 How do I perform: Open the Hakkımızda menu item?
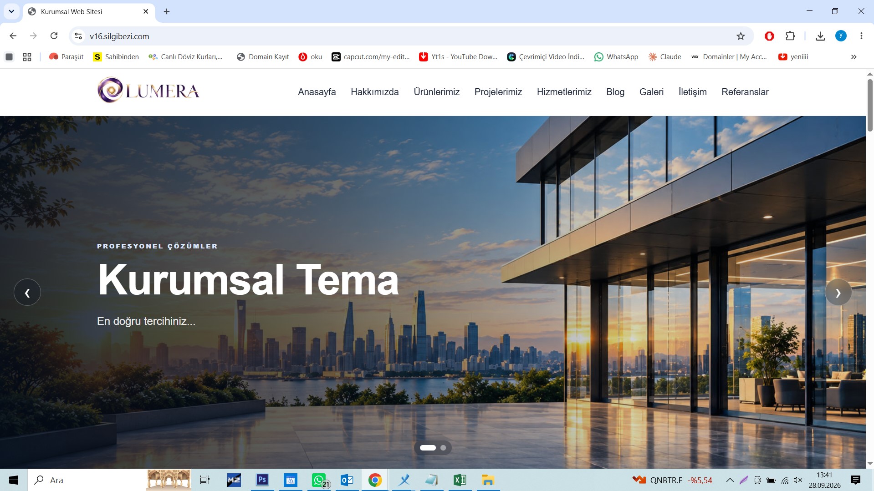[x=374, y=92]
